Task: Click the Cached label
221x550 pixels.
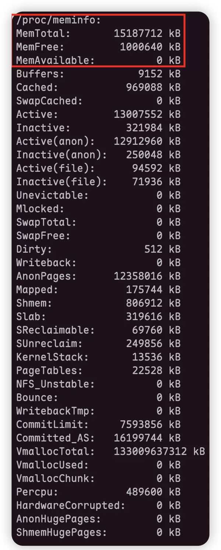Action: 37,87
